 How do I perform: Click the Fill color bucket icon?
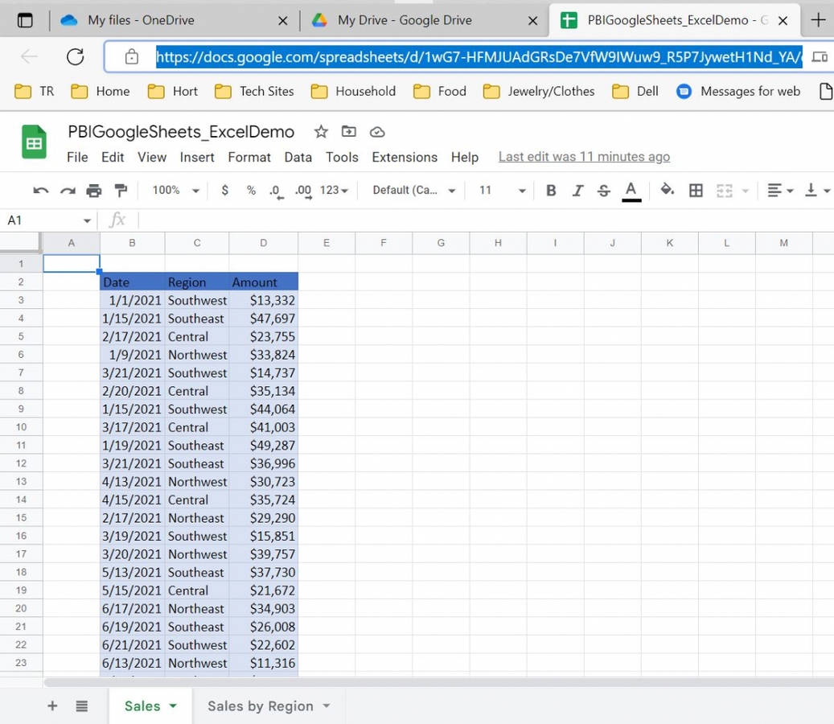[x=666, y=190]
